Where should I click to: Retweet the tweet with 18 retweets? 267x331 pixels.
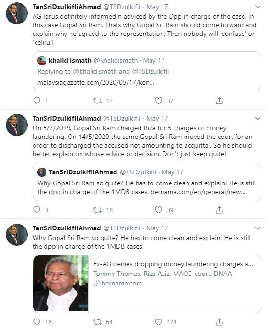click(x=98, y=210)
